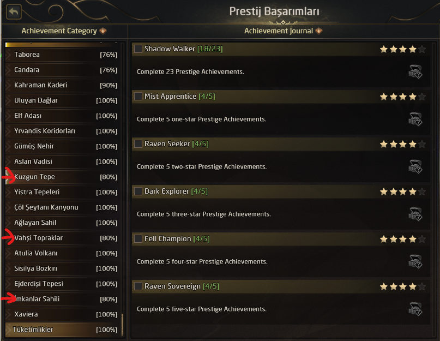Viewport: 440px width, 341px height.
Task: Click the Achievement Category sort diamond icon
Action: (x=103, y=31)
